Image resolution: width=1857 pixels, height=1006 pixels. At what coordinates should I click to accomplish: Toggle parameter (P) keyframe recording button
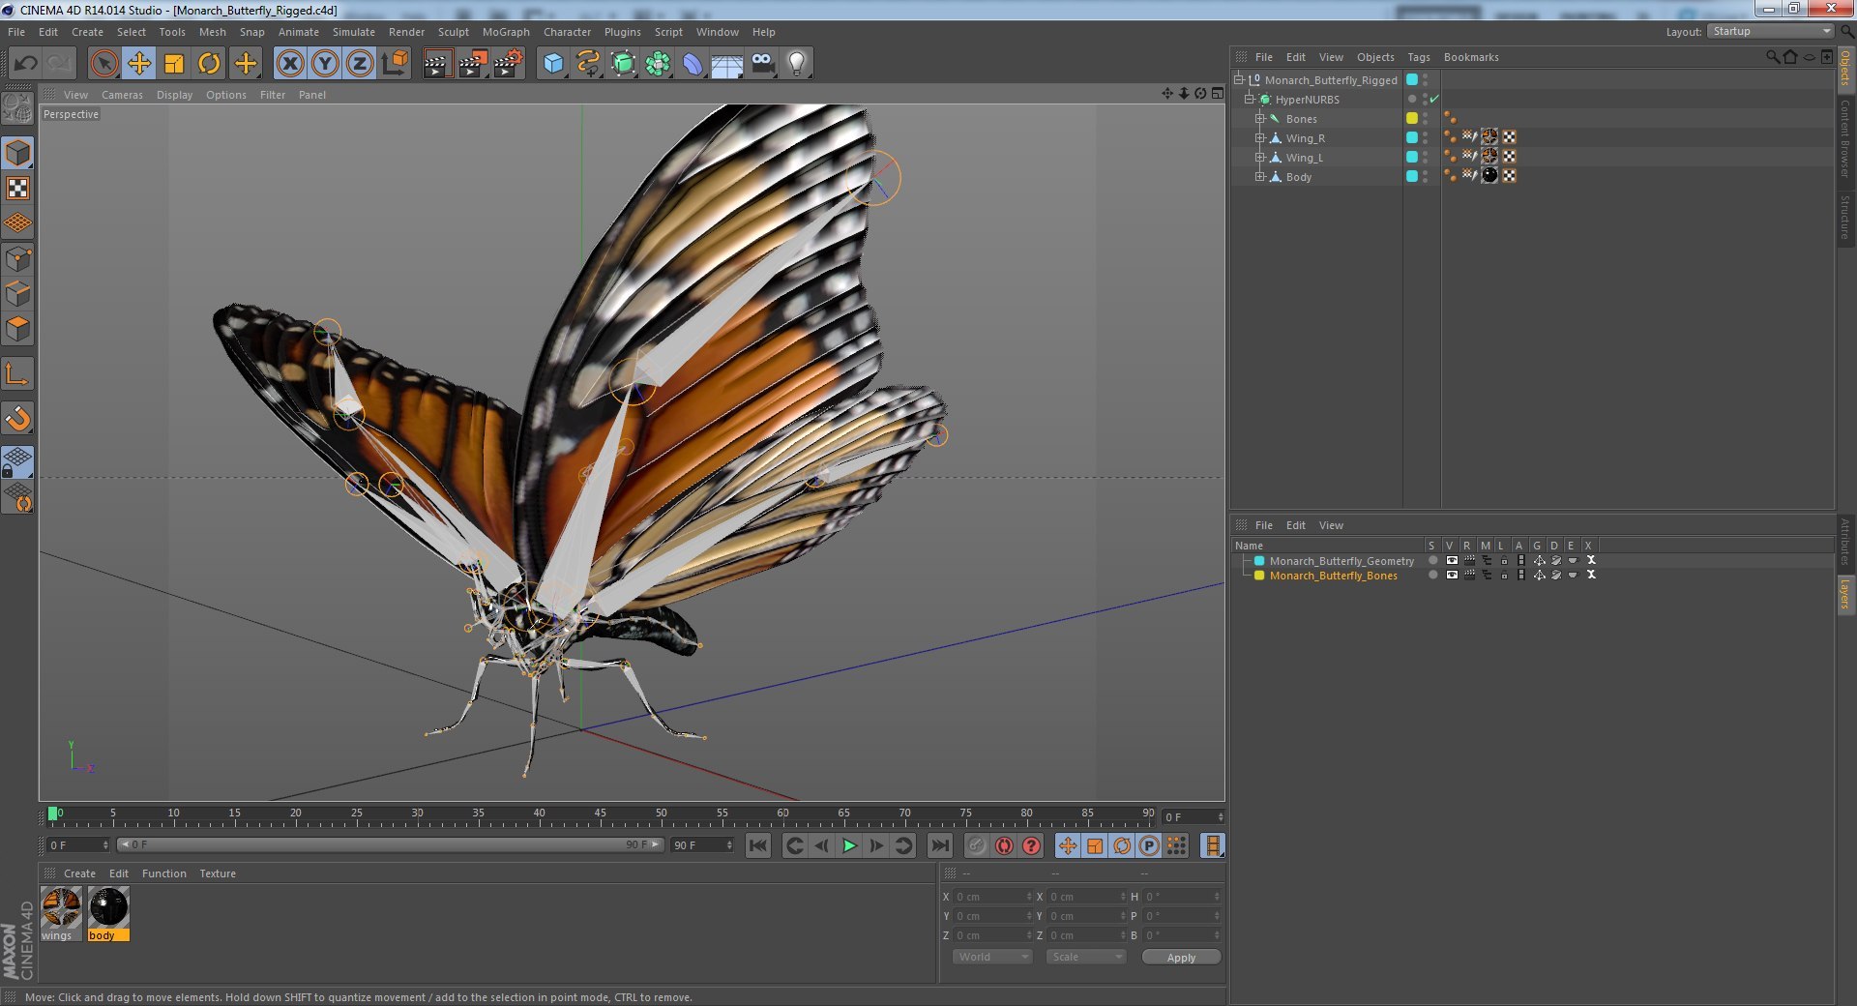click(x=1149, y=845)
